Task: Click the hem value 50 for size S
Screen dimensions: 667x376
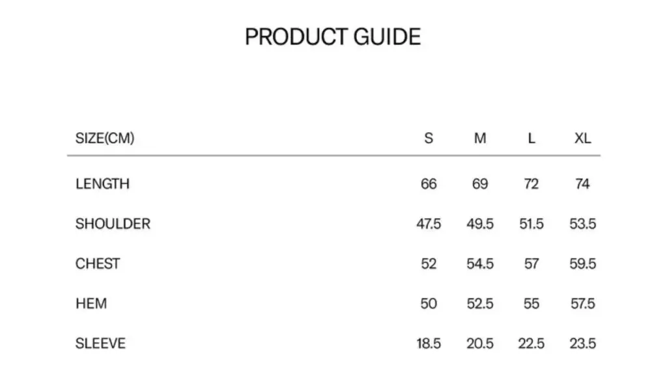Action: (429, 304)
